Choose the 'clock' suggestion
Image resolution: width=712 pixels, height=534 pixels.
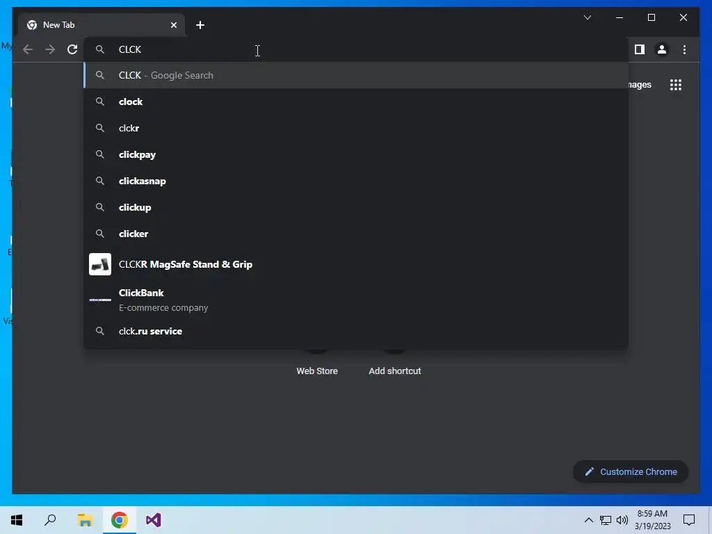coord(356,102)
